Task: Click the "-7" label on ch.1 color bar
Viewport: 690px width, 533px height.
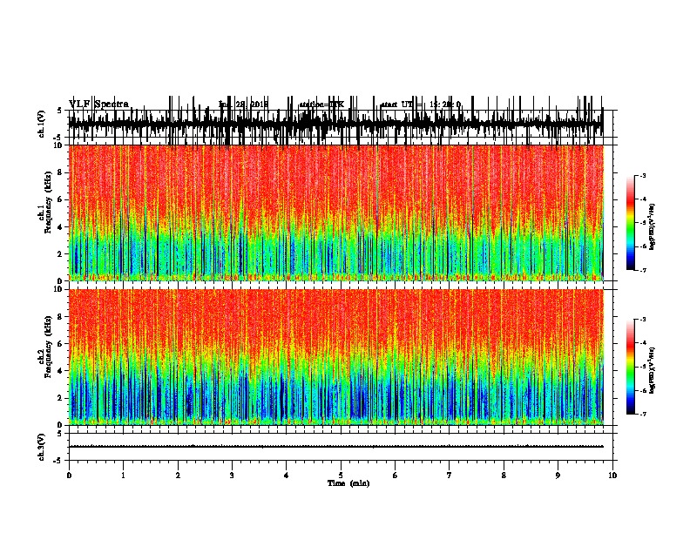Action: [x=643, y=270]
